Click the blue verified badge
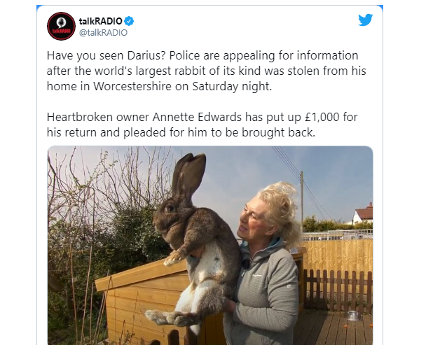Screen dimensions: 447x345 [129, 21]
